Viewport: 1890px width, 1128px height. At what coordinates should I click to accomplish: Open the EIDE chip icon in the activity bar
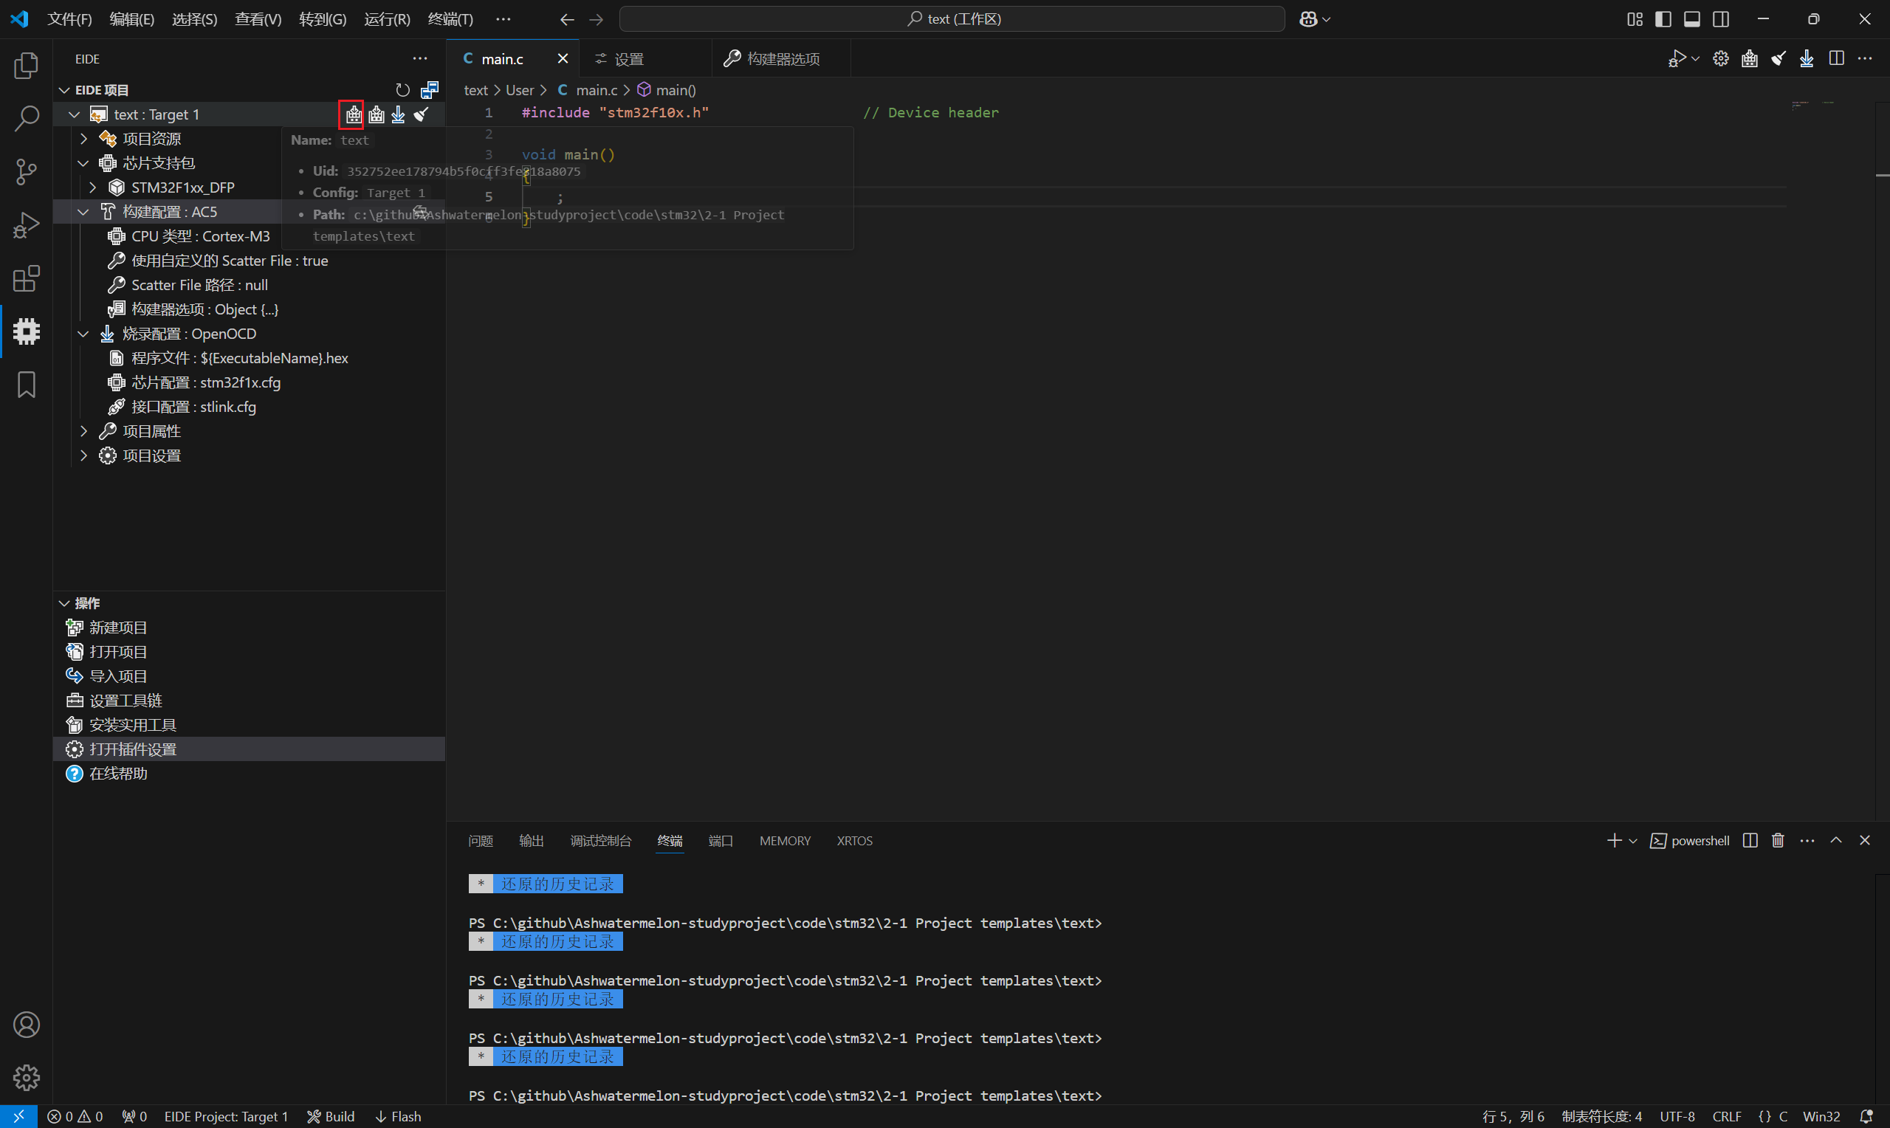coord(27,331)
